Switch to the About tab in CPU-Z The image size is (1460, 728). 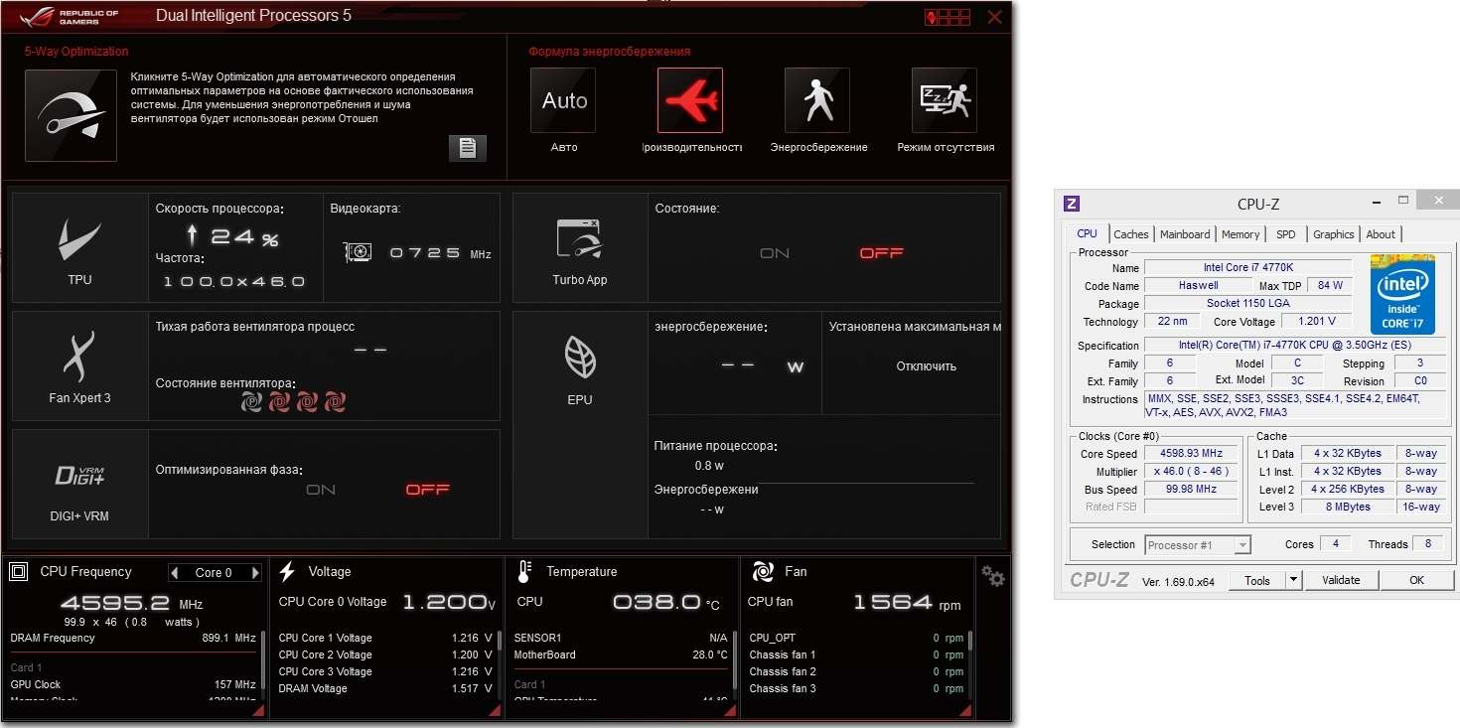click(x=1381, y=234)
